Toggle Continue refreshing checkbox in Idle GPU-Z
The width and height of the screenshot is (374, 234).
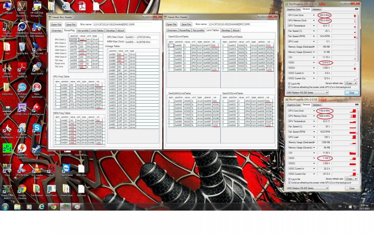tap(289, 87)
